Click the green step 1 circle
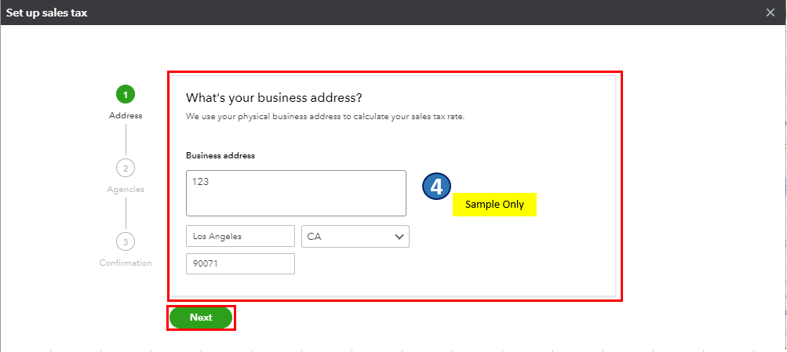The width and height of the screenshot is (787, 352). pos(126,95)
